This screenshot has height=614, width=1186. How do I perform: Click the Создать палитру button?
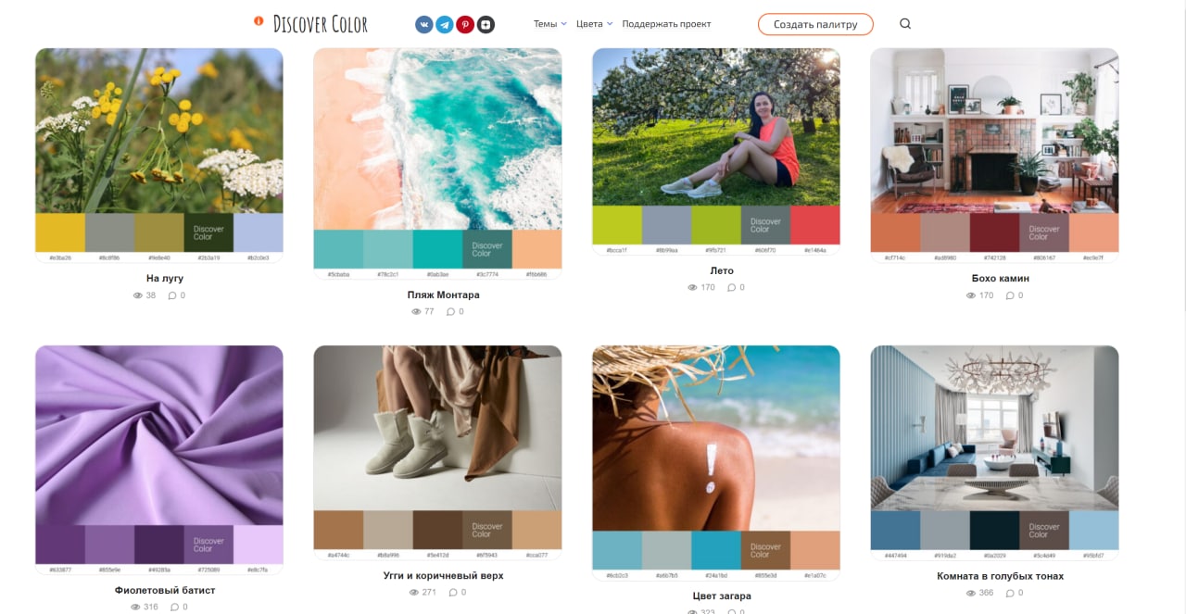815,24
